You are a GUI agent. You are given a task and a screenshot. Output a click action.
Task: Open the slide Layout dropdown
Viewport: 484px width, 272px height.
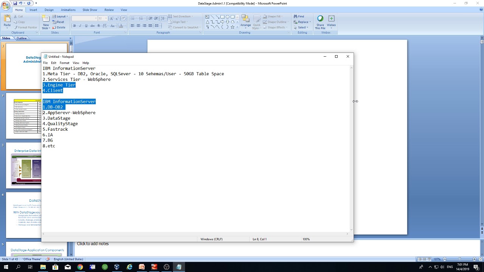click(60, 17)
